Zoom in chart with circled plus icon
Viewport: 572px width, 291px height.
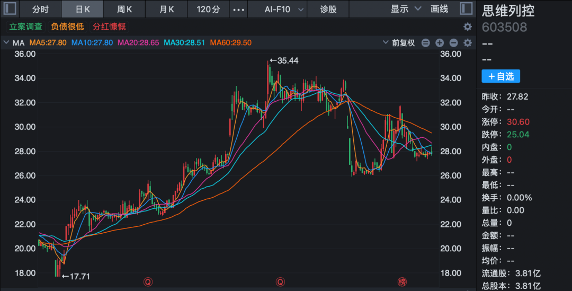(x=440, y=43)
